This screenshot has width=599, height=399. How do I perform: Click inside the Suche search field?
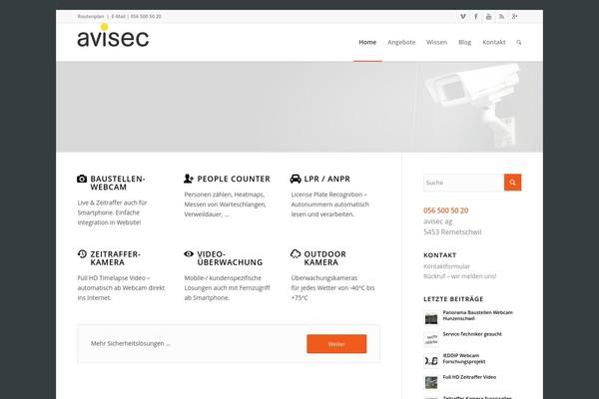point(464,183)
